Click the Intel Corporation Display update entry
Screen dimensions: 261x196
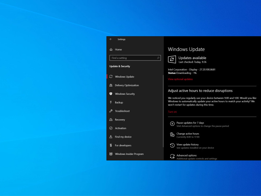click(192, 70)
